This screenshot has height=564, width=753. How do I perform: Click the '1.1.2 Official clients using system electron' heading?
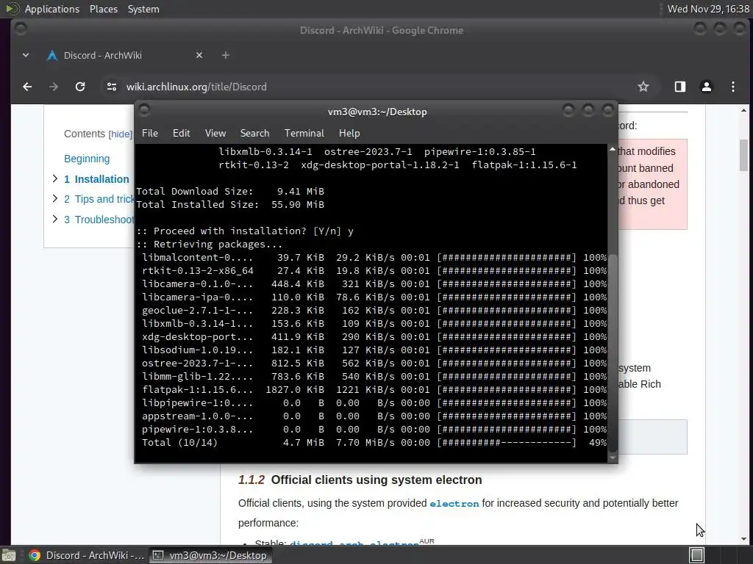click(x=360, y=480)
